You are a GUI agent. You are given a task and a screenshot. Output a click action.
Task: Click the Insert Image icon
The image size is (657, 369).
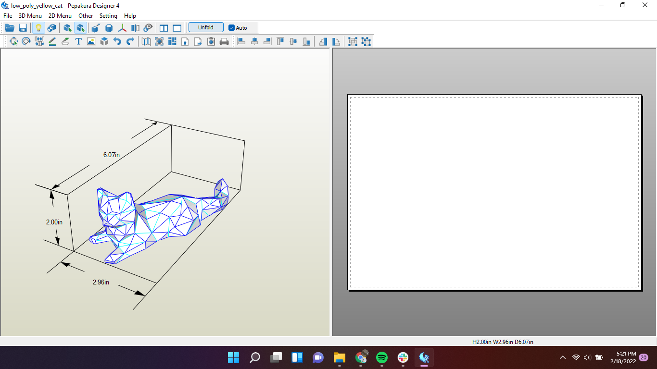[x=91, y=41]
